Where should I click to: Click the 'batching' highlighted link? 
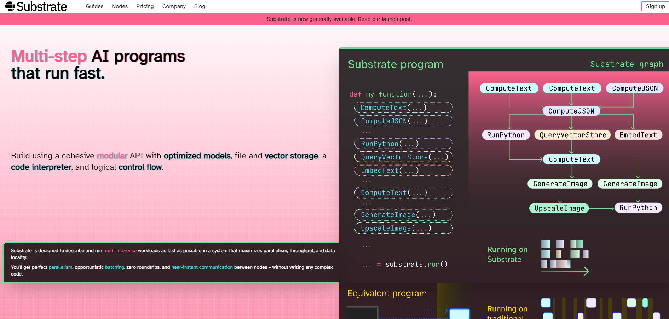pyautogui.click(x=114, y=267)
